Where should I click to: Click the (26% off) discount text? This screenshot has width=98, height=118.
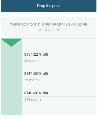[x=40, y=73]
